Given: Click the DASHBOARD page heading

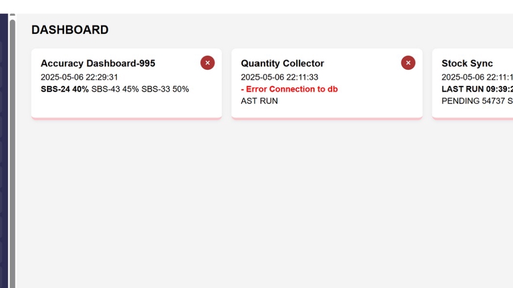Looking at the screenshot, I should (70, 30).
